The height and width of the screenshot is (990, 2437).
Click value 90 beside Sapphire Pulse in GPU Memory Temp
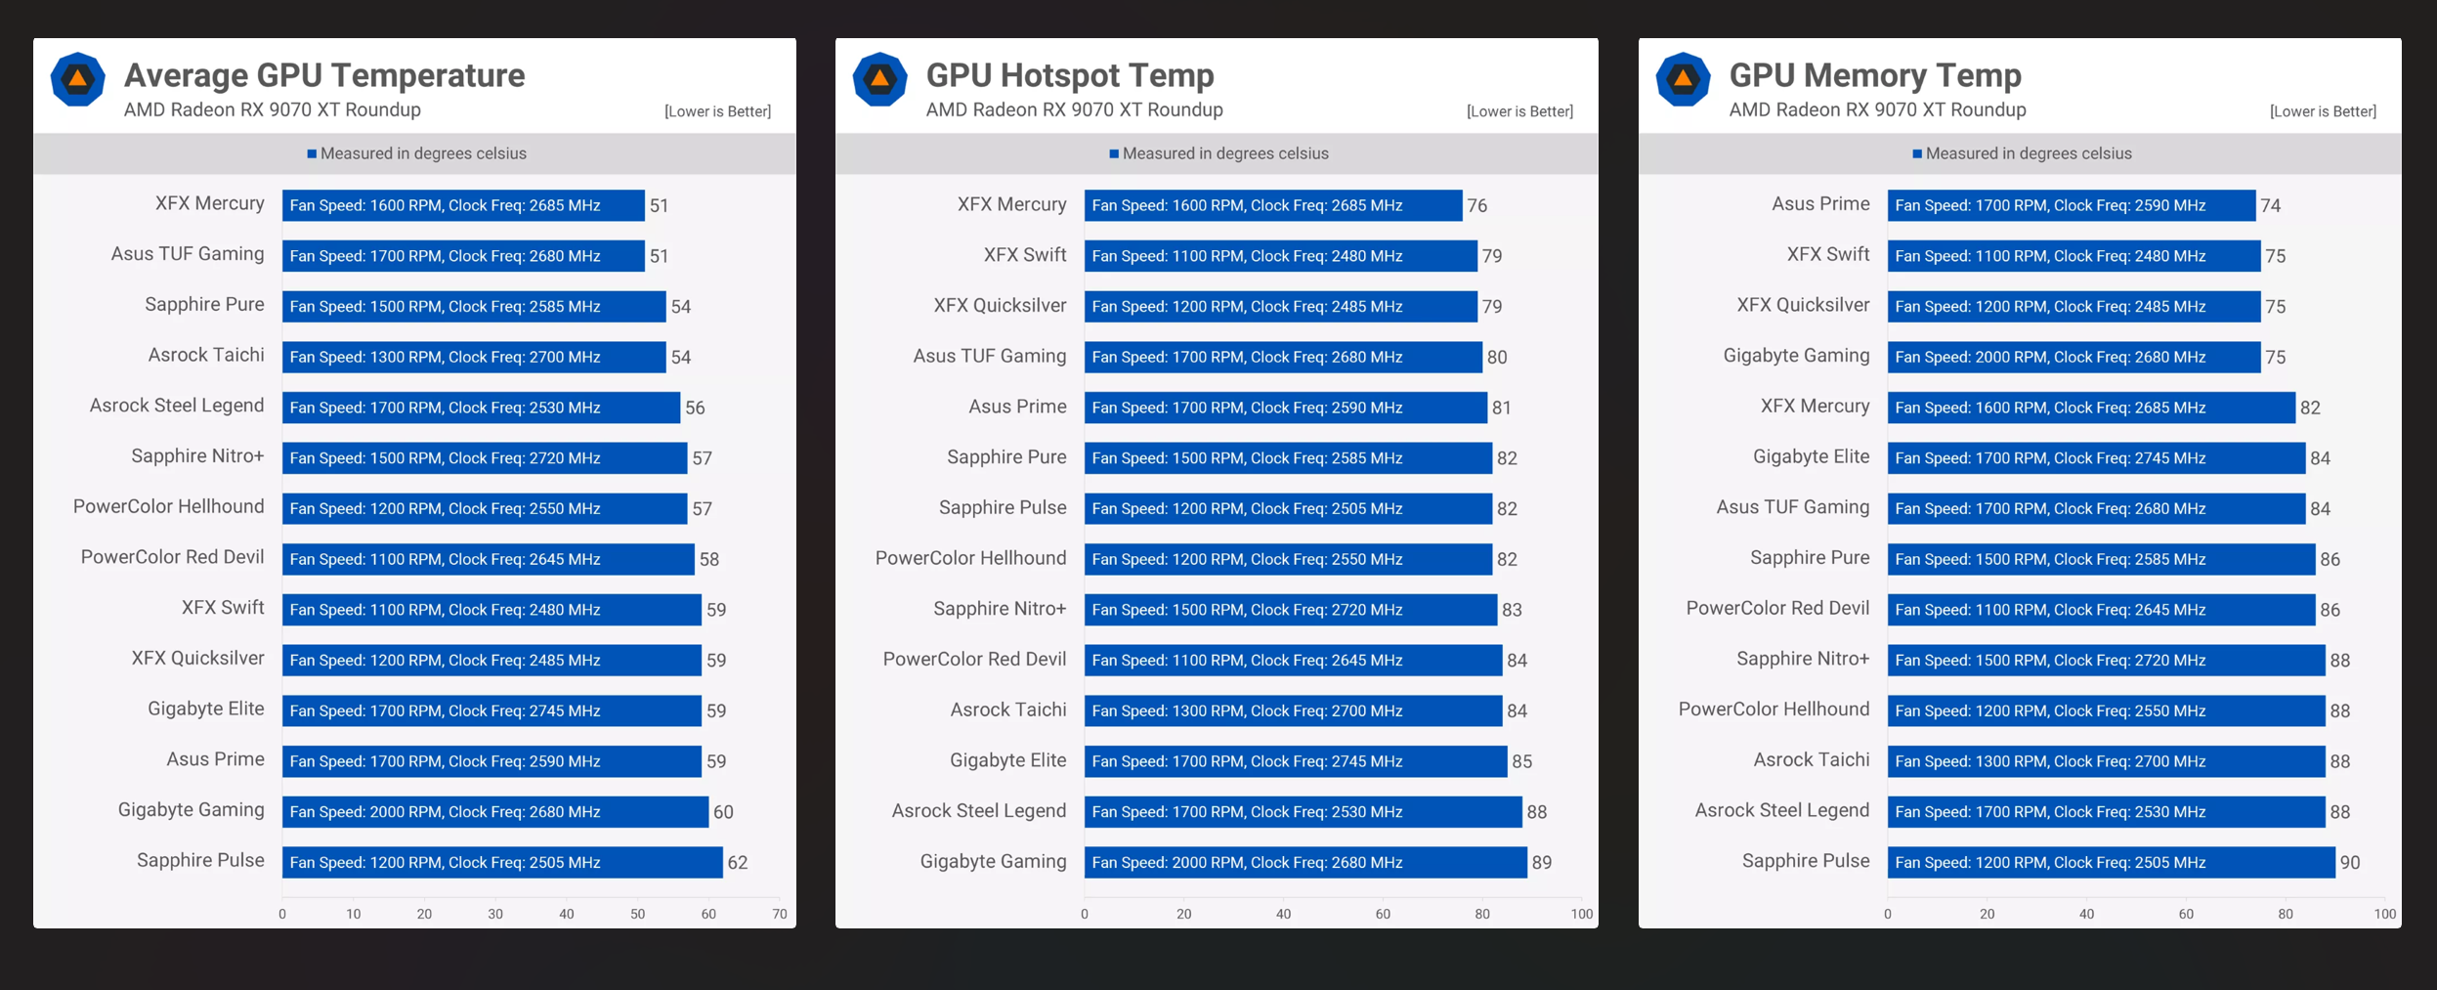click(2350, 863)
